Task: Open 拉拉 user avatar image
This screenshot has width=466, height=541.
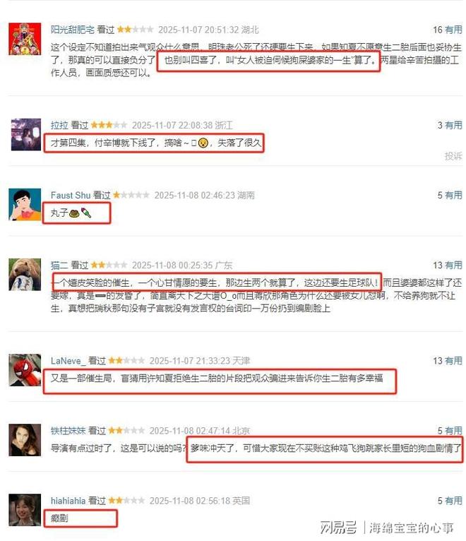Action: [x=26, y=135]
